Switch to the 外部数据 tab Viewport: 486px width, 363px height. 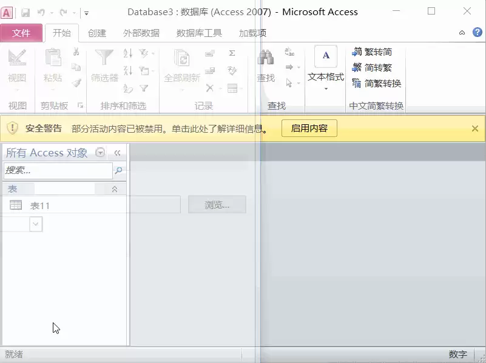[141, 33]
